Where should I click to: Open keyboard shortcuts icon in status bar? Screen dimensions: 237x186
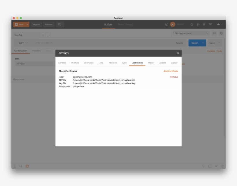coord(216,166)
